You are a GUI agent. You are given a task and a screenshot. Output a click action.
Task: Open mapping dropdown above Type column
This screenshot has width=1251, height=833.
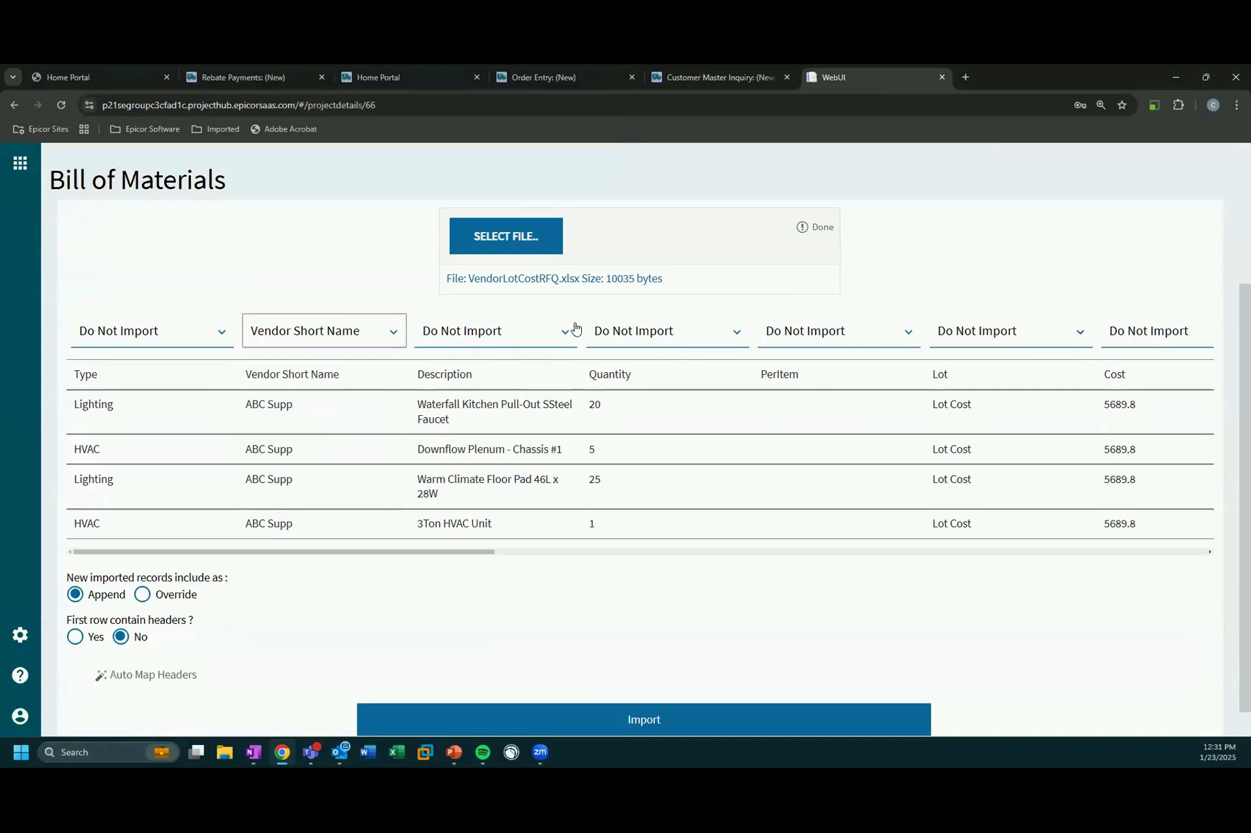[x=152, y=331]
